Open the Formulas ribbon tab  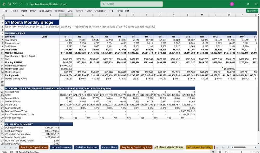(x=60, y=11)
